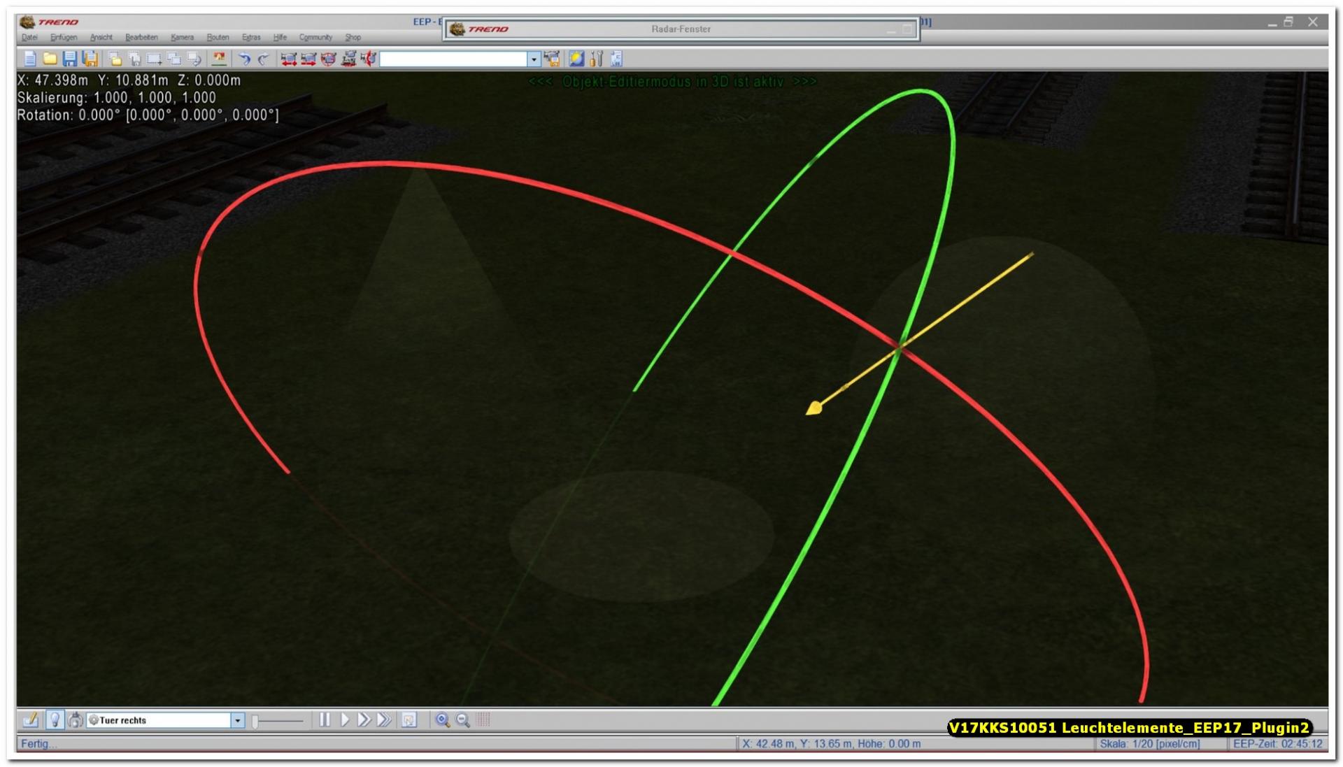Toggle the grid display icon
This screenshot has width=1343, height=767.
[483, 720]
